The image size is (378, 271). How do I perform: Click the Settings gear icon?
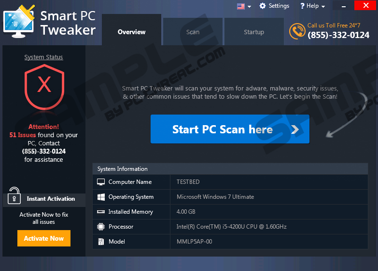pos(262,6)
